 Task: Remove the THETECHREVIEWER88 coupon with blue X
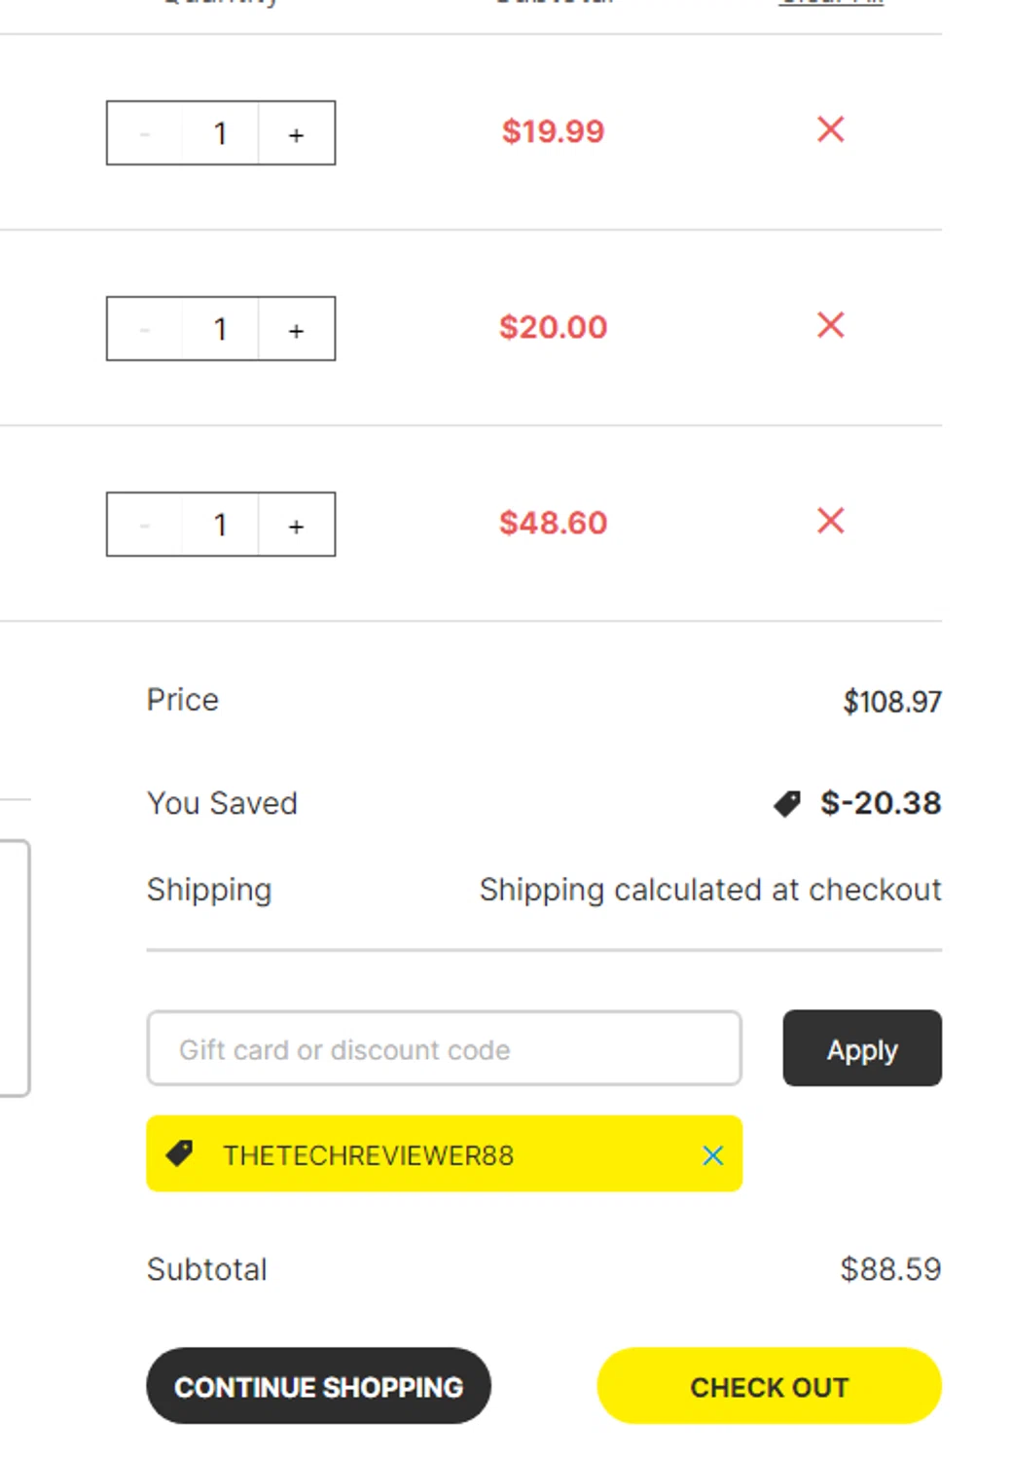[x=712, y=1155]
